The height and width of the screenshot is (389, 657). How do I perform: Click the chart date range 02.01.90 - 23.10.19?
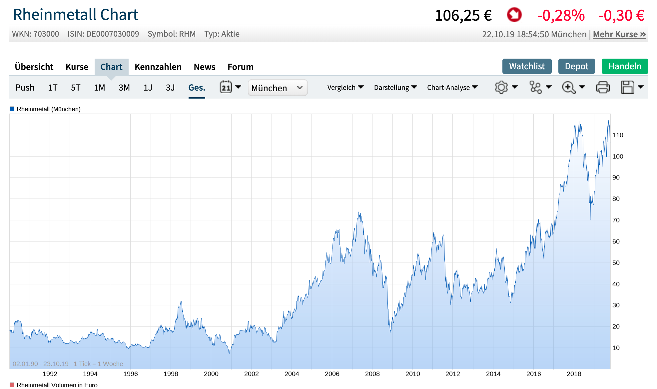pyautogui.click(x=41, y=364)
